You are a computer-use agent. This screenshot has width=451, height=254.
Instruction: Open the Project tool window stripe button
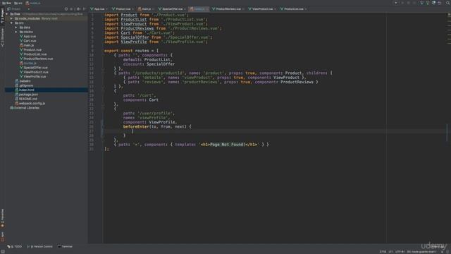[2, 16]
